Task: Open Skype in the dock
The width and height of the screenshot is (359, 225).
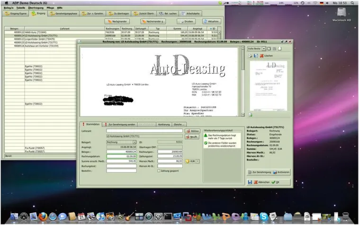Action: 264,216
